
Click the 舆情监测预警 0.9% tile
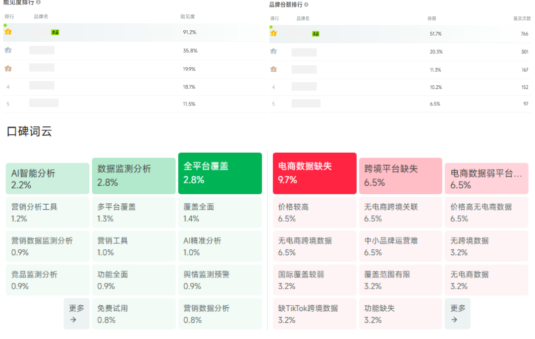220,280
